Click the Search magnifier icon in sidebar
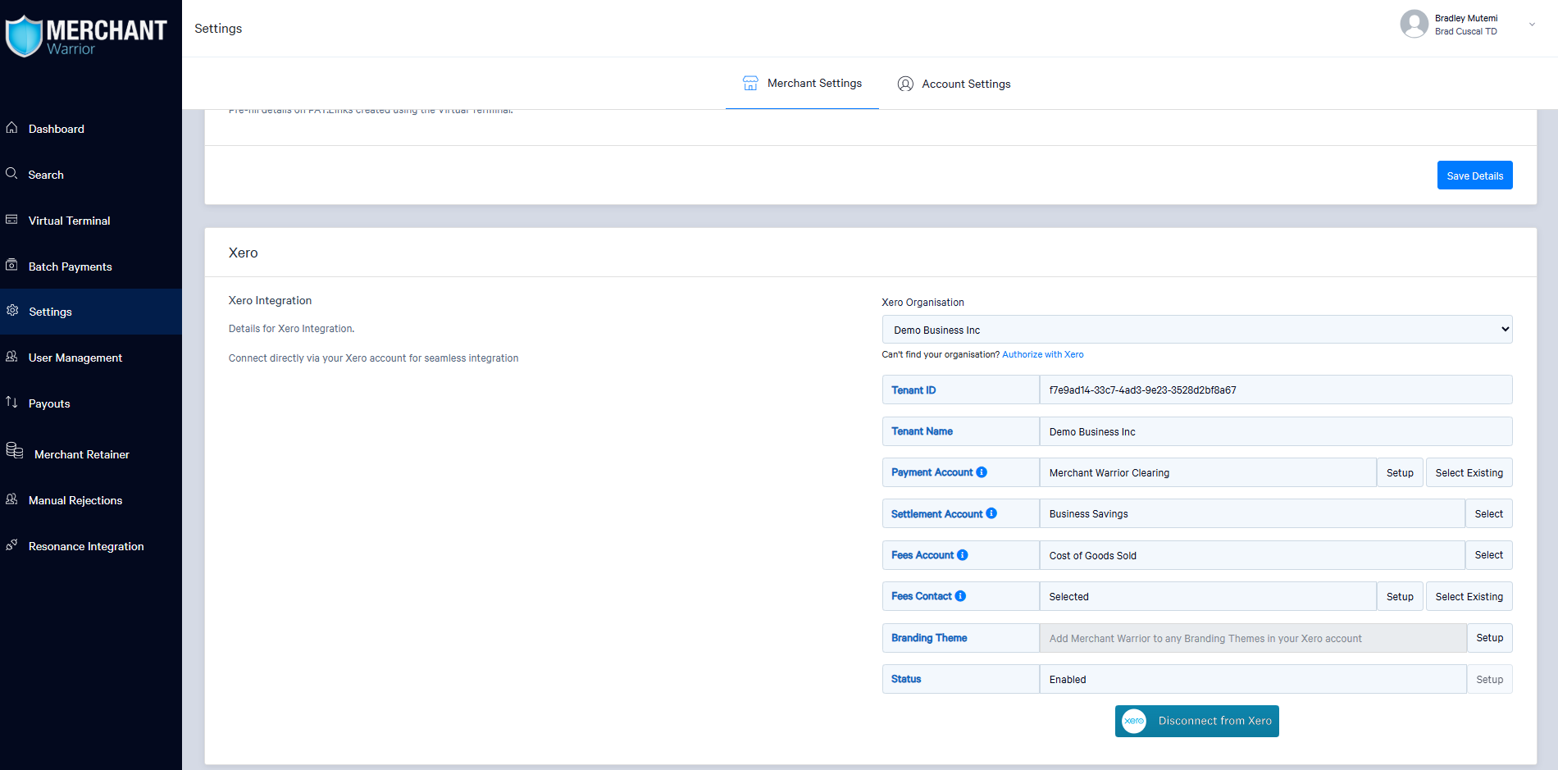1558x770 pixels. (11, 174)
